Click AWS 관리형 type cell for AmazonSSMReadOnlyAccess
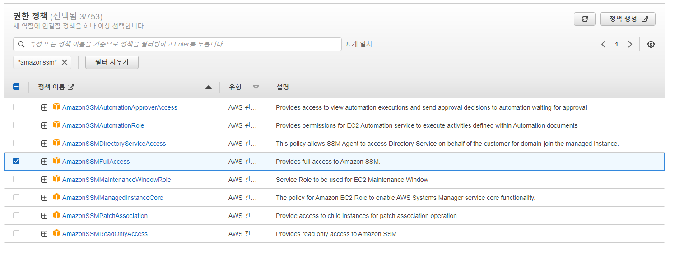Viewport: 675px width, 255px height. 242,234
